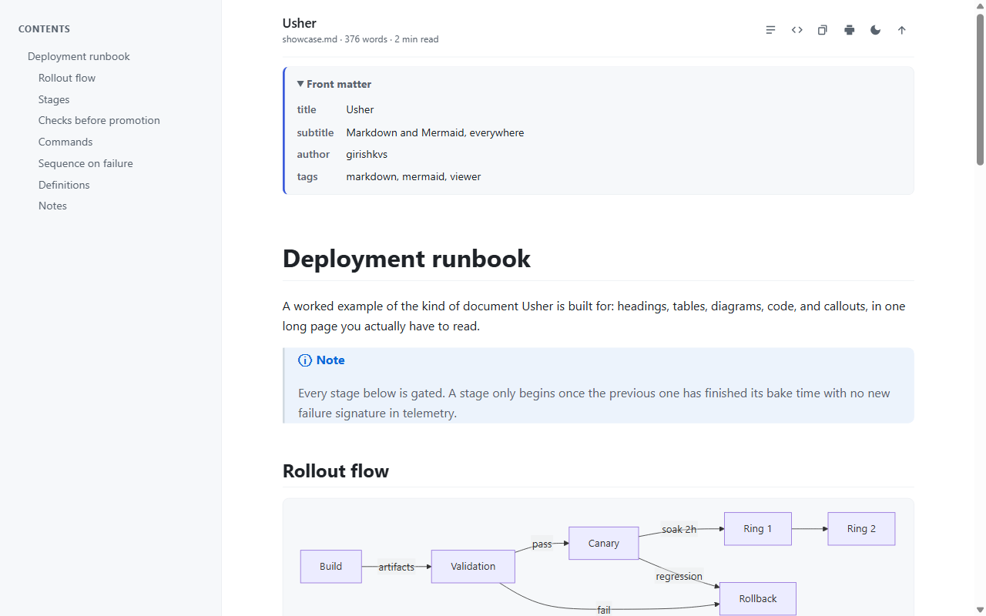The height and width of the screenshot is (616, 986).
Task: Switch to dark mode with the moon icon
Action: click(875, 30)
